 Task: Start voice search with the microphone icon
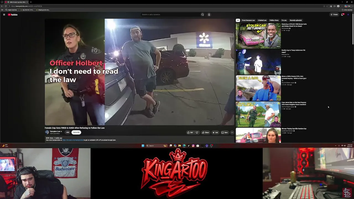click(x=209, y=15)
